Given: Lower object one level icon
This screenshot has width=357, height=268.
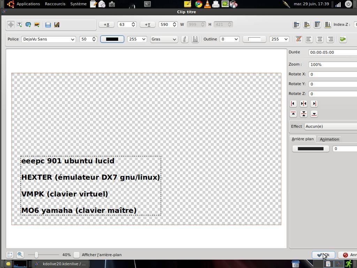Looking at the screenshot, I should pos(307,25).
